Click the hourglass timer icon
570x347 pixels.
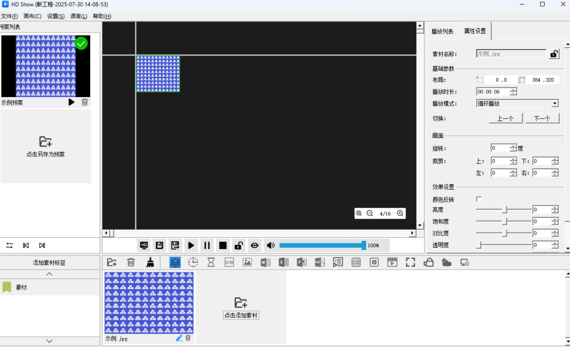(211, 262)
